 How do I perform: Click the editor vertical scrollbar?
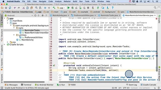click(157, 51)
